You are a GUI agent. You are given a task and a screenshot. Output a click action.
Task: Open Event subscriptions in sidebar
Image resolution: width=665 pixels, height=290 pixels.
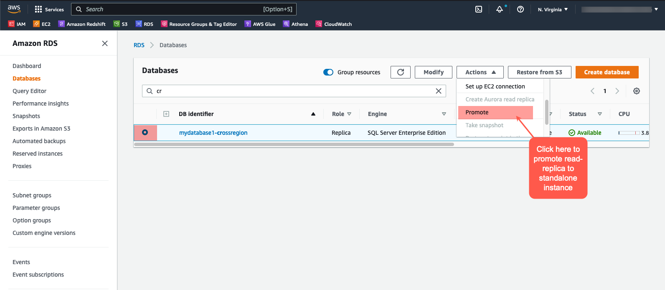click(x=38, y=275)
